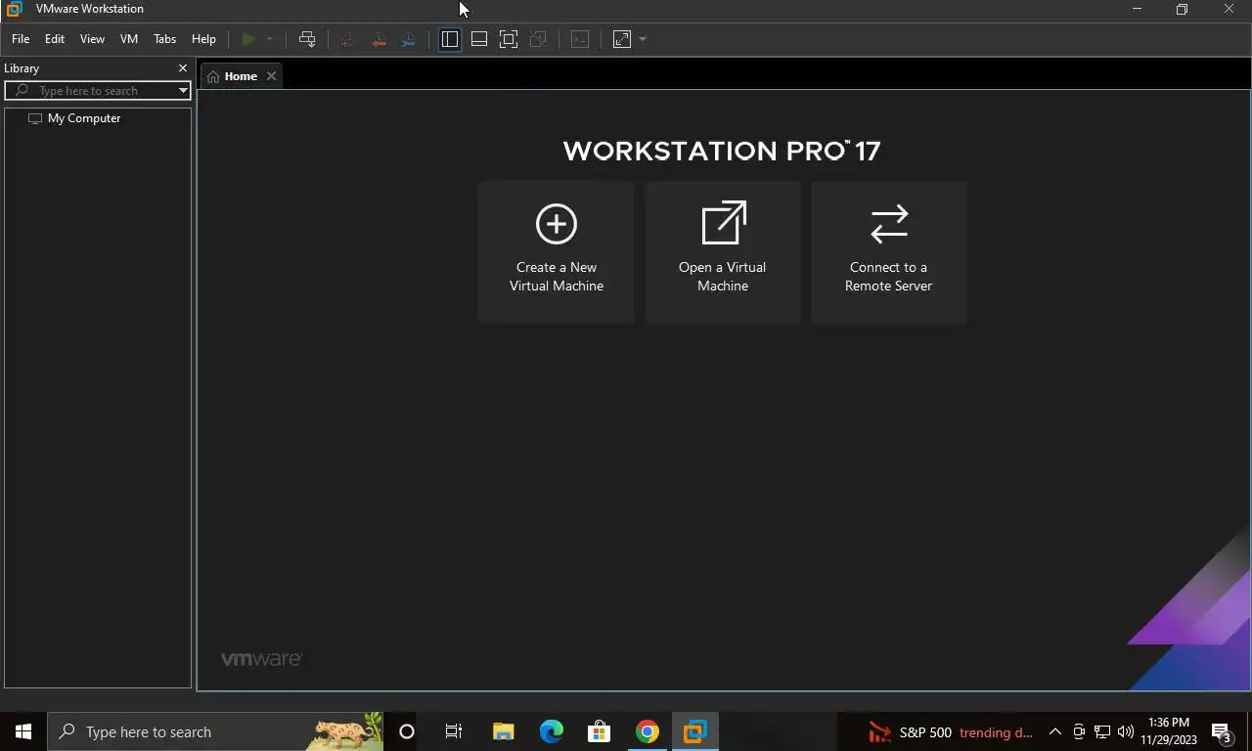Image resolution: width=1252 pixels, height=751 pixels.
Task: Click Open a Virtual Machine
Action: pos(723,252)
